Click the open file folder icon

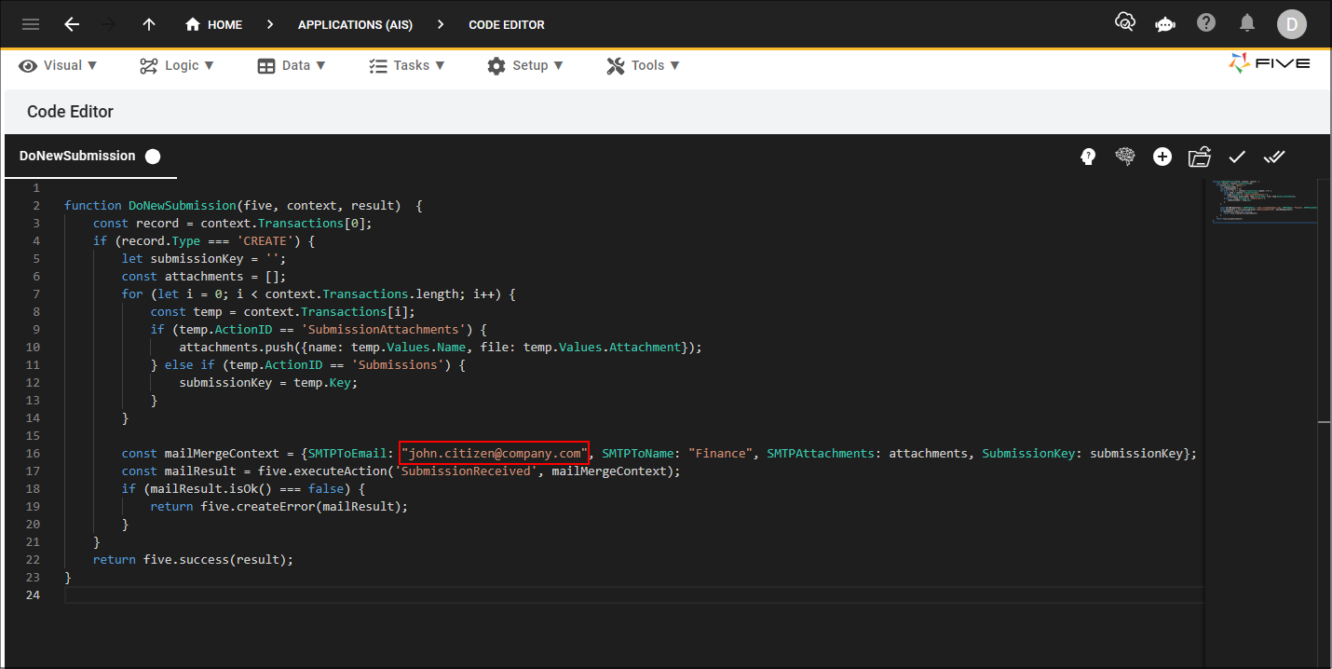1200,157
